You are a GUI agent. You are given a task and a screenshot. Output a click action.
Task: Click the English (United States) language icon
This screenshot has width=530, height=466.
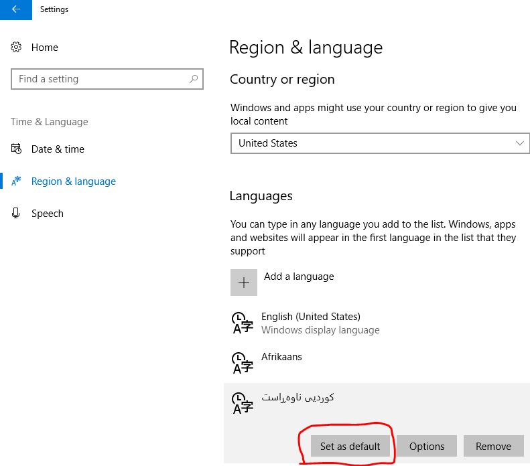click(243, 323)
